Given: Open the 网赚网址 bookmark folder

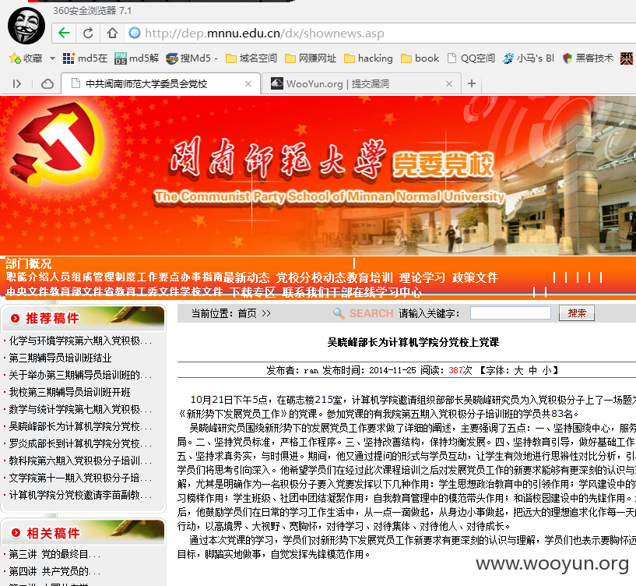Looking at the screenshot, I should (x=311, y=58).
